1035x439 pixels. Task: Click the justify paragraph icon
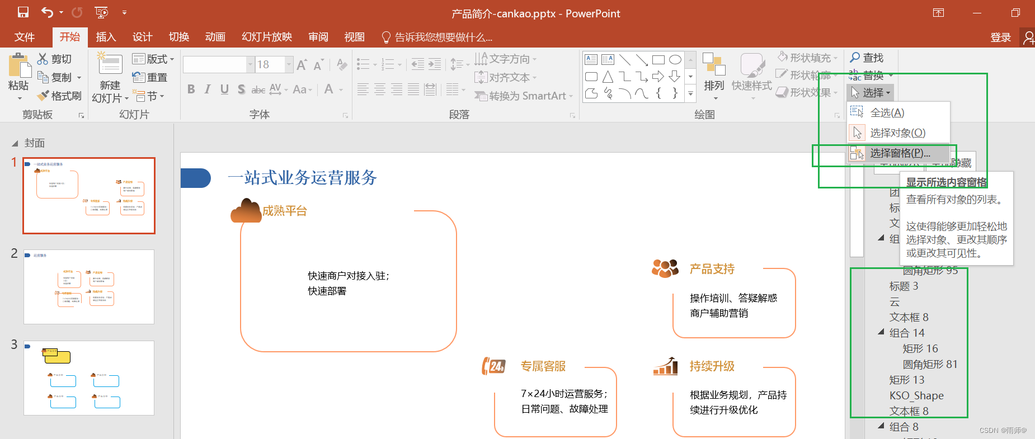(x=413, y=89)
